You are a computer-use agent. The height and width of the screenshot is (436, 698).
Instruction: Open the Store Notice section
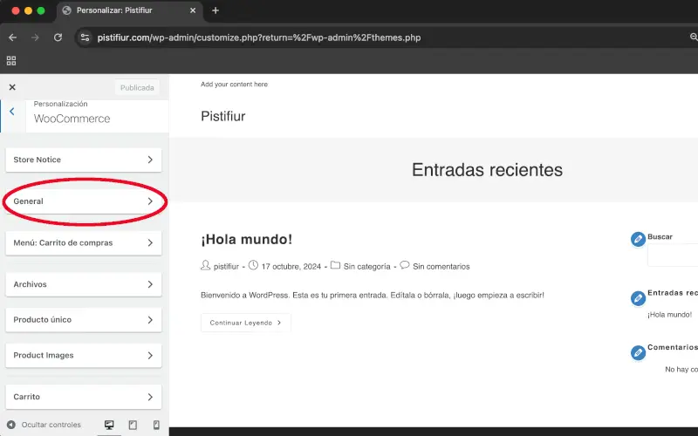84,160
